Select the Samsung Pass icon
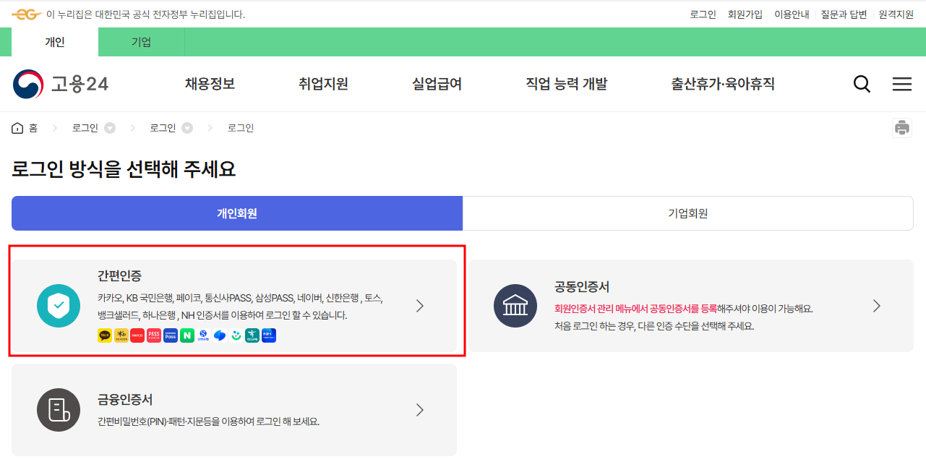The height and width of the screenshot is (475, 926). [x=169, y=335]
